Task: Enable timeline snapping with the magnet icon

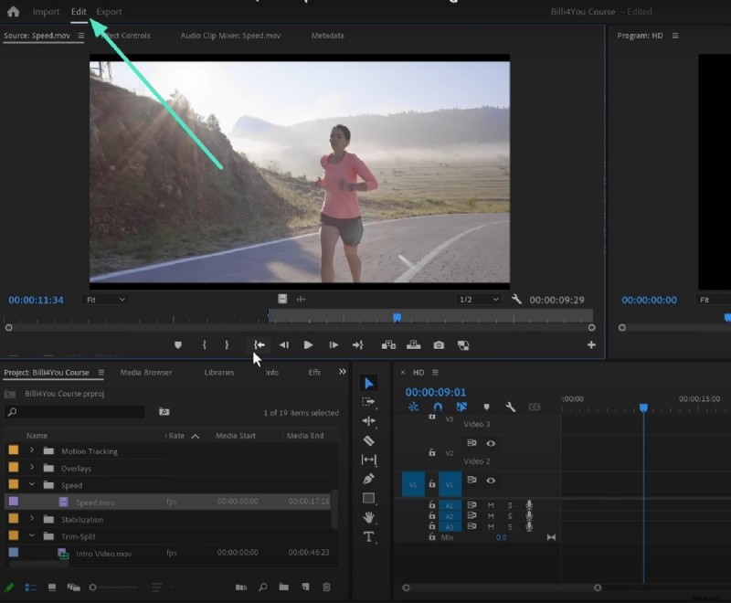Action: 438,407
